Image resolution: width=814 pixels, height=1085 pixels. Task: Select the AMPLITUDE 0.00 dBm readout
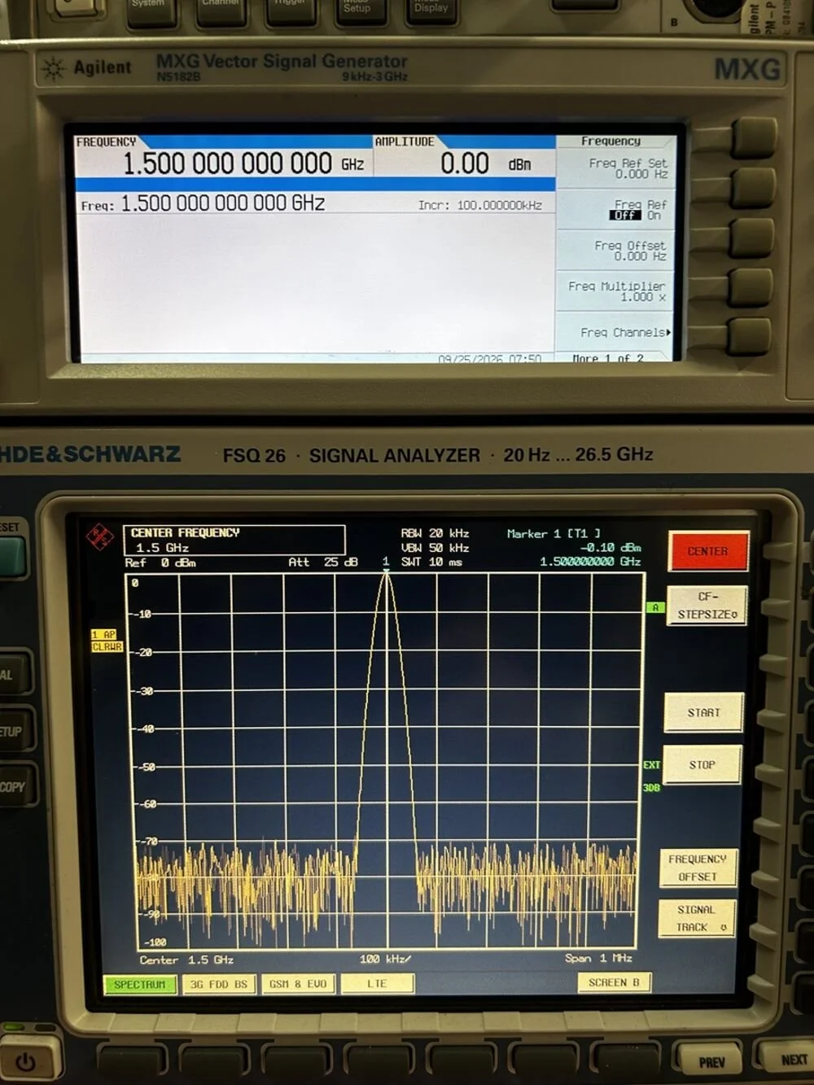point(464,156)
